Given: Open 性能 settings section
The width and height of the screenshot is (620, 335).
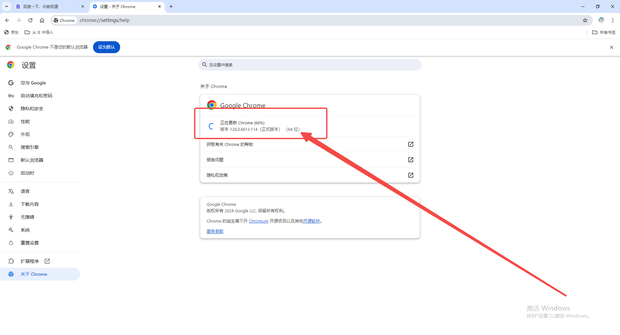Looking at the screenshot, I should click(40, 121).
